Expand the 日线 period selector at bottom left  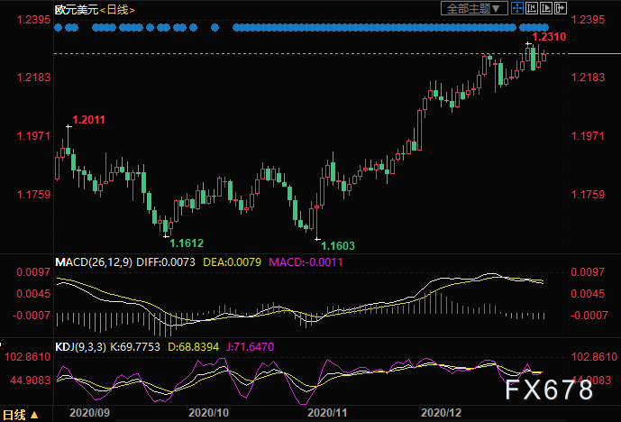click(15, 414)
